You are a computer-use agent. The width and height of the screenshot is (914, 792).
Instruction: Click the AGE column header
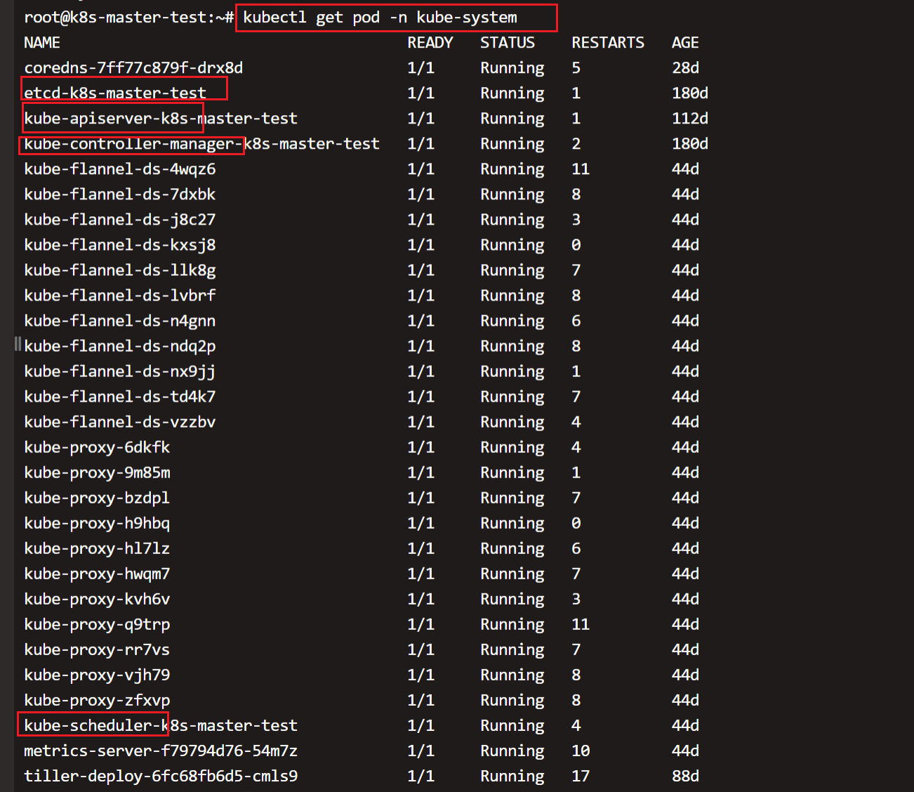point(685,43)
